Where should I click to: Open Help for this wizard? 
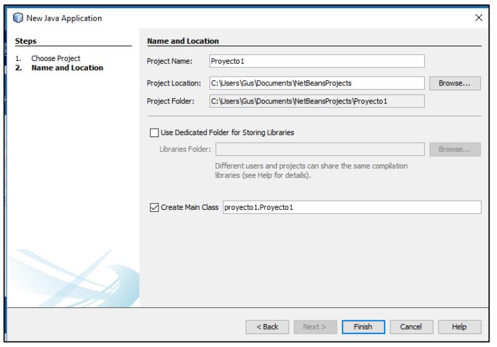point(460,326)
